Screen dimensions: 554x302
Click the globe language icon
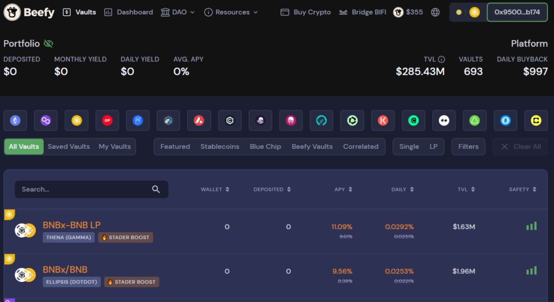(435, 12)
